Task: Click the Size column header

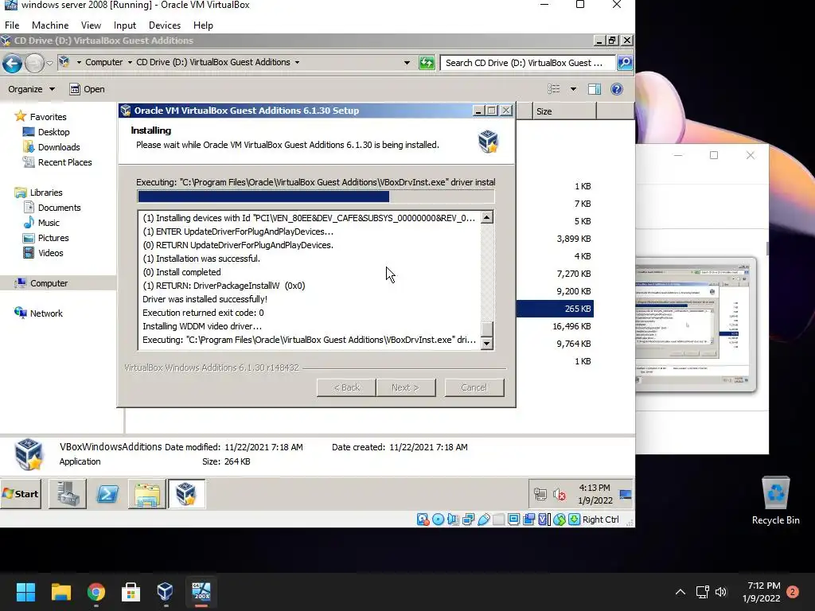Action: click(564, 111)
